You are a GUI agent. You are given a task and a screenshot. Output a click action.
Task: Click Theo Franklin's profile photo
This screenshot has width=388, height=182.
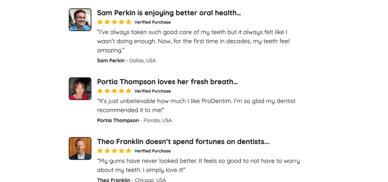[x=80, y=149]
